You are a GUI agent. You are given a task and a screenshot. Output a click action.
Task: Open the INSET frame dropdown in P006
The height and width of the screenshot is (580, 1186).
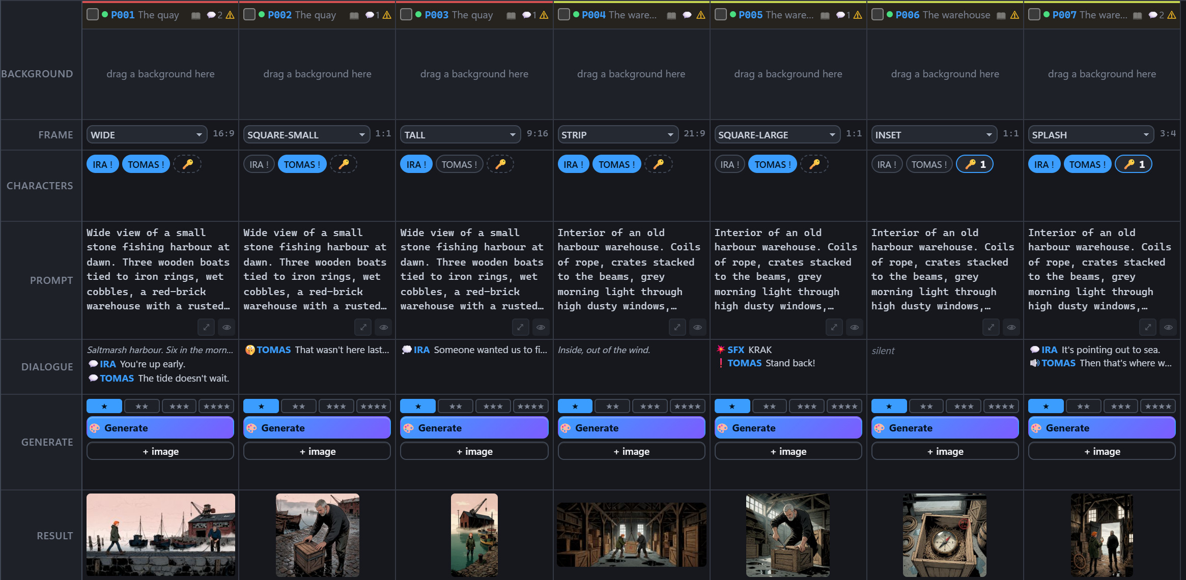point(934,135)
